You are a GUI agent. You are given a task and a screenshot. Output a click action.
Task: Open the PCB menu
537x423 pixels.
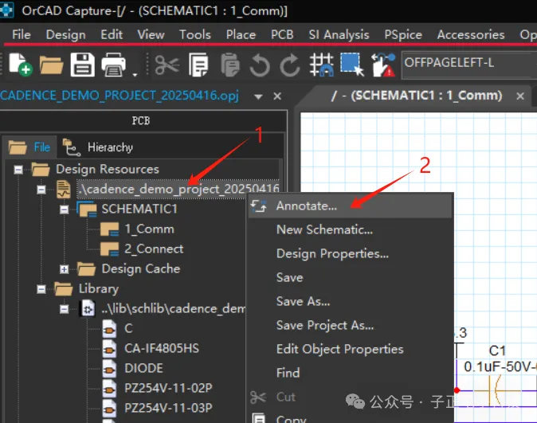(282, 34)
